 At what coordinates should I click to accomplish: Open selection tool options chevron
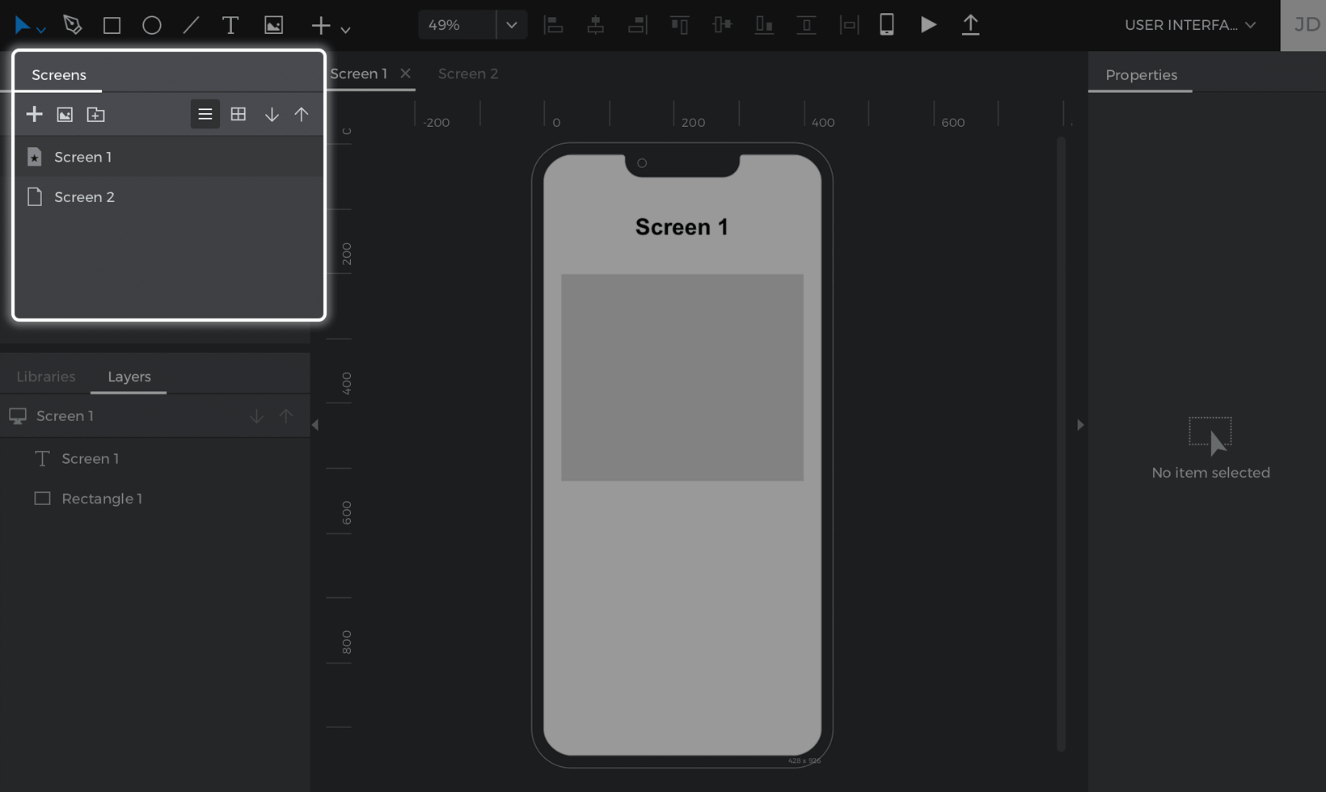tap(41, 30)
